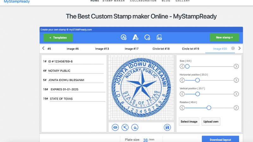The width and height of the screenshot is (253, 142).
Task: Add image element icon
Action: (x=159, y=37)
